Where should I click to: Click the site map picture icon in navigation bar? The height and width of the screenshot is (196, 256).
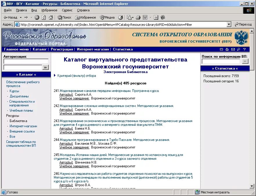221,49
